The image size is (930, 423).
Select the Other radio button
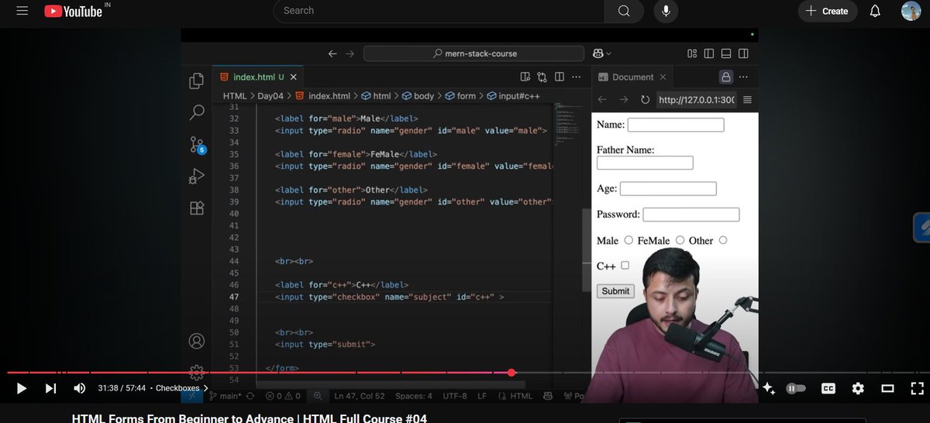coord(723,240)
